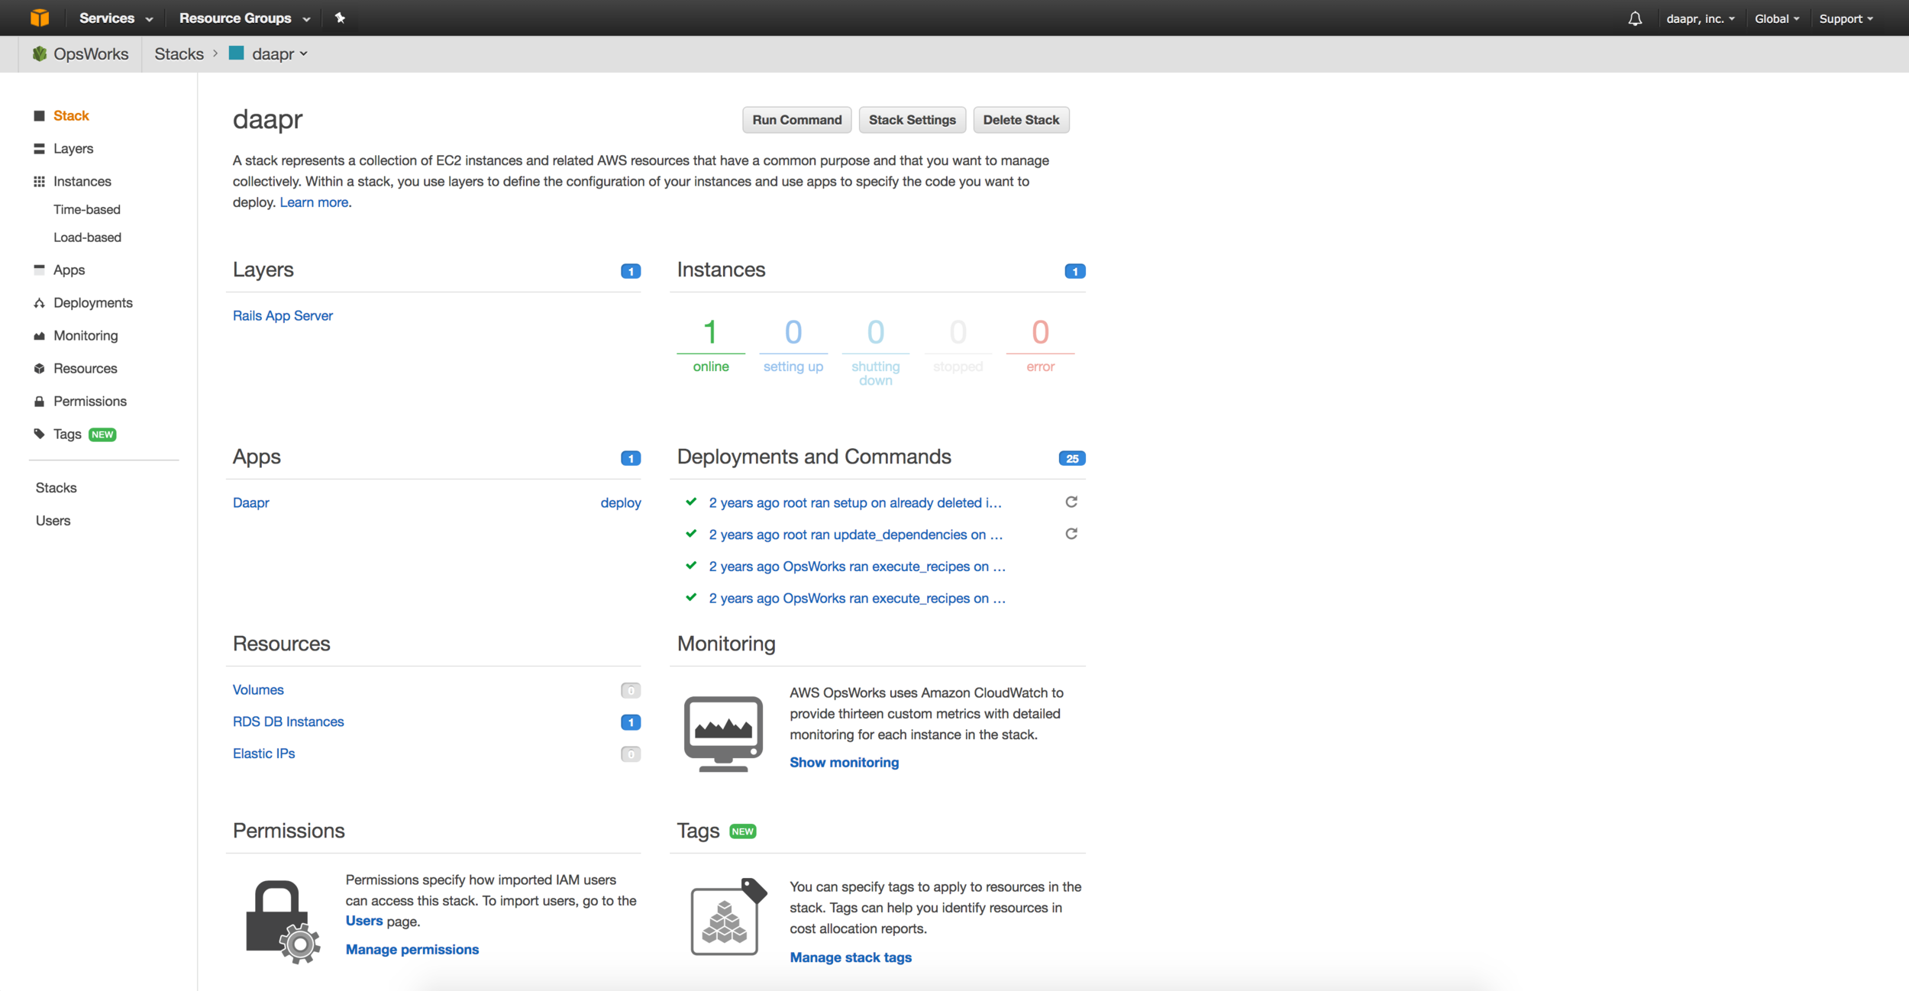Open the Services dropdown menu
Image resolution: width=1909 pixels, height=991 pixels.
point(116,18)
